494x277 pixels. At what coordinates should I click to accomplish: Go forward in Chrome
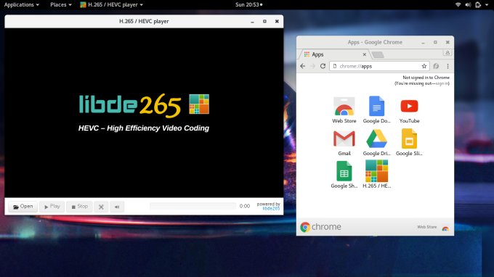point(313,66)
